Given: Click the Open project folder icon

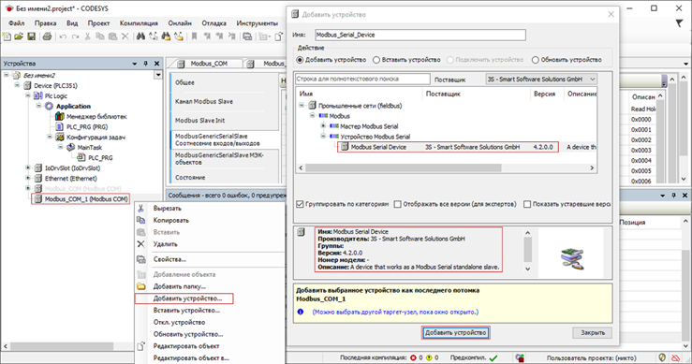Looking at the screenshot, I should tap(19, 36).
